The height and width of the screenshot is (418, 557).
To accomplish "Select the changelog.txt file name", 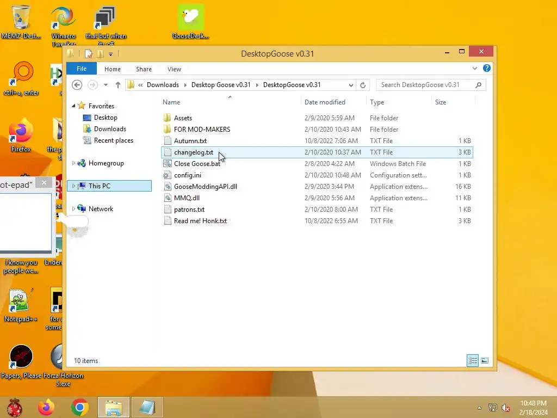I will [194, 152].
